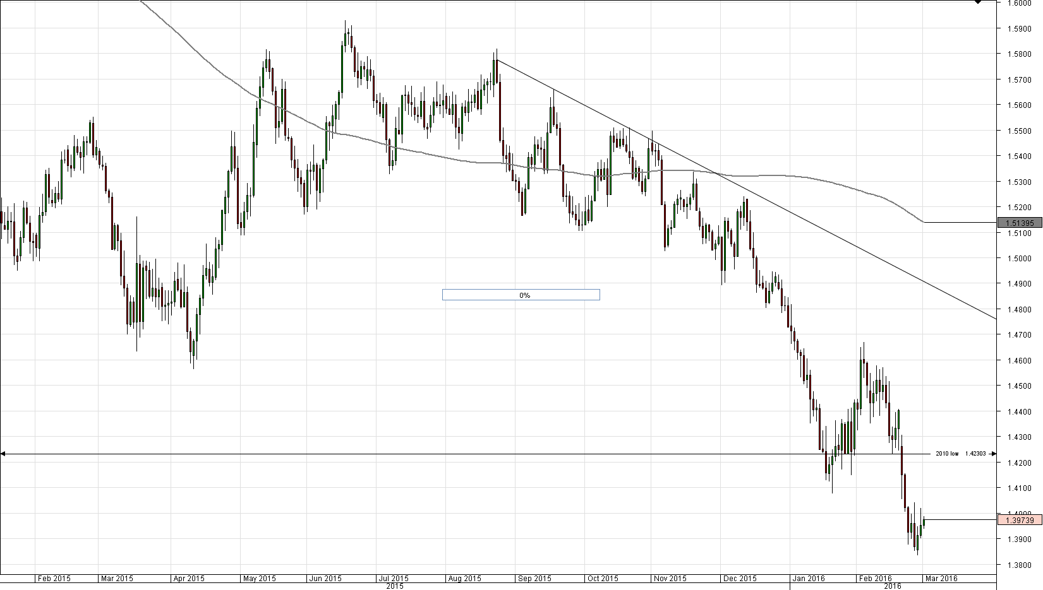1043x590 pixels.
Task: Click the Aug 2015 time axis label
Action: click(464, 579)
